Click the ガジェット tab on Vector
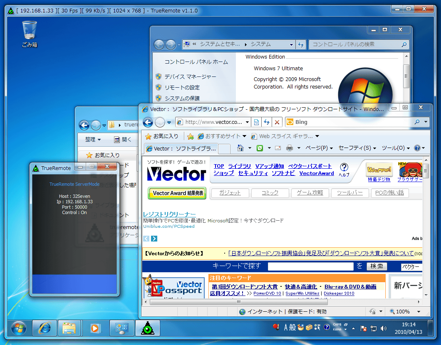The image size is (441, 345). [x=230, y=193]
